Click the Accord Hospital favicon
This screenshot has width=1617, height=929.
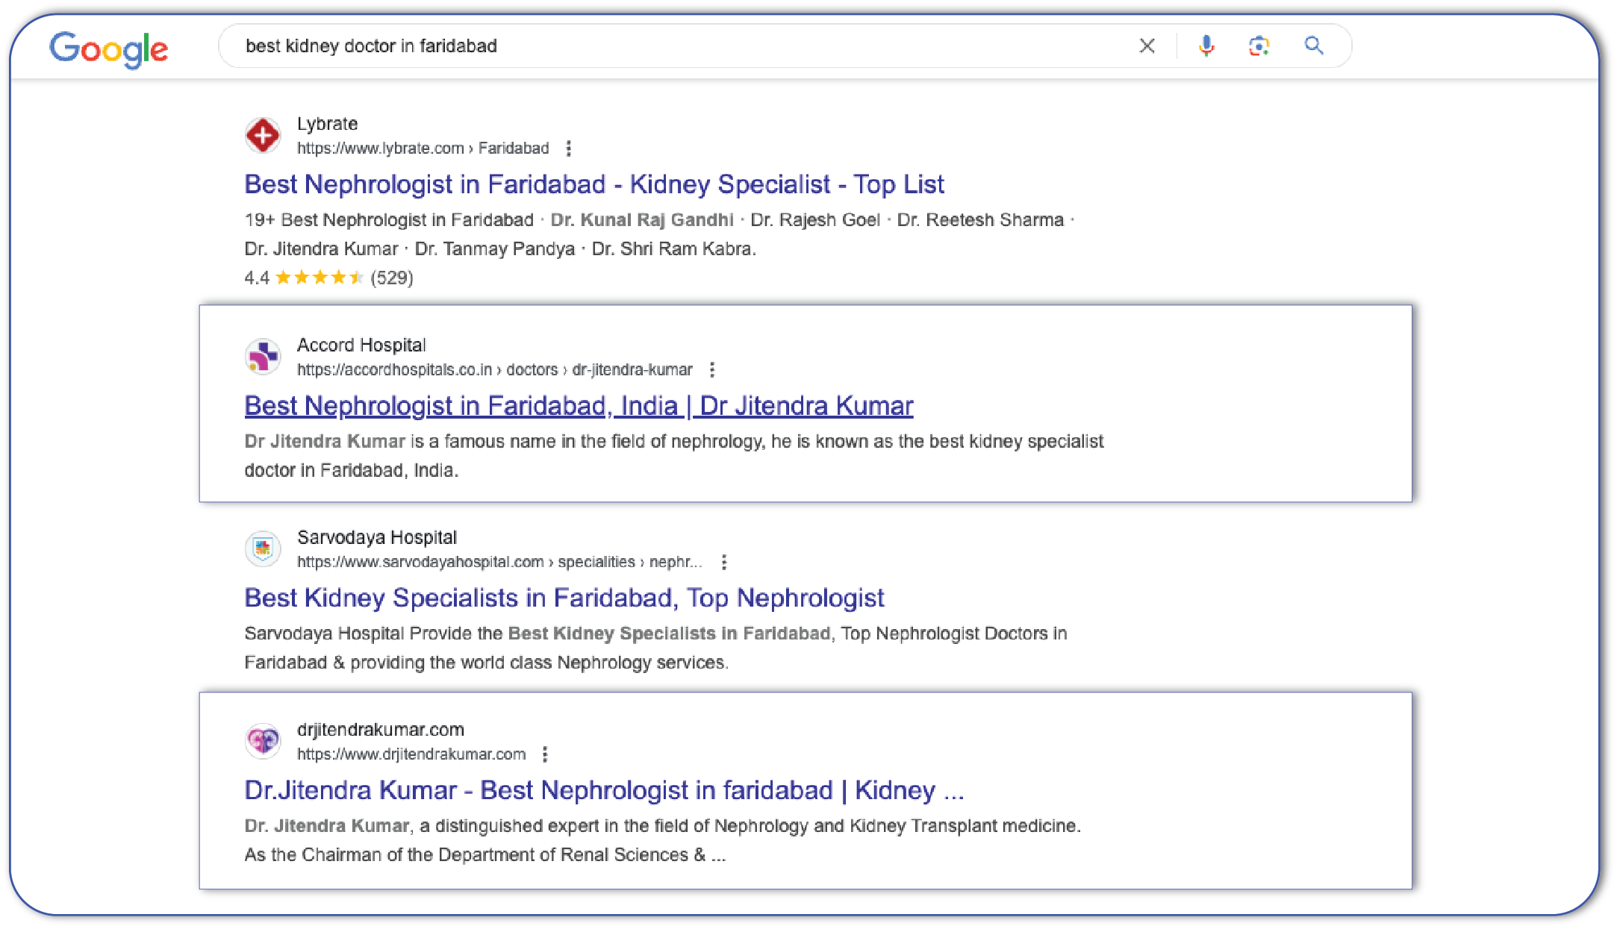[x=263, y=357]
